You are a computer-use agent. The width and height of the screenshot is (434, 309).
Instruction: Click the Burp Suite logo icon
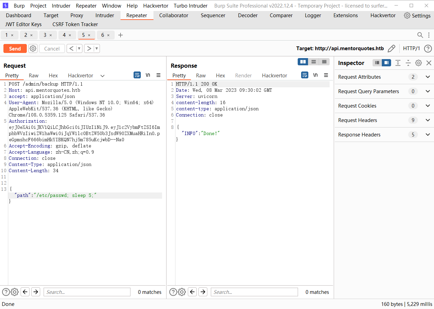tap(6, 5)
